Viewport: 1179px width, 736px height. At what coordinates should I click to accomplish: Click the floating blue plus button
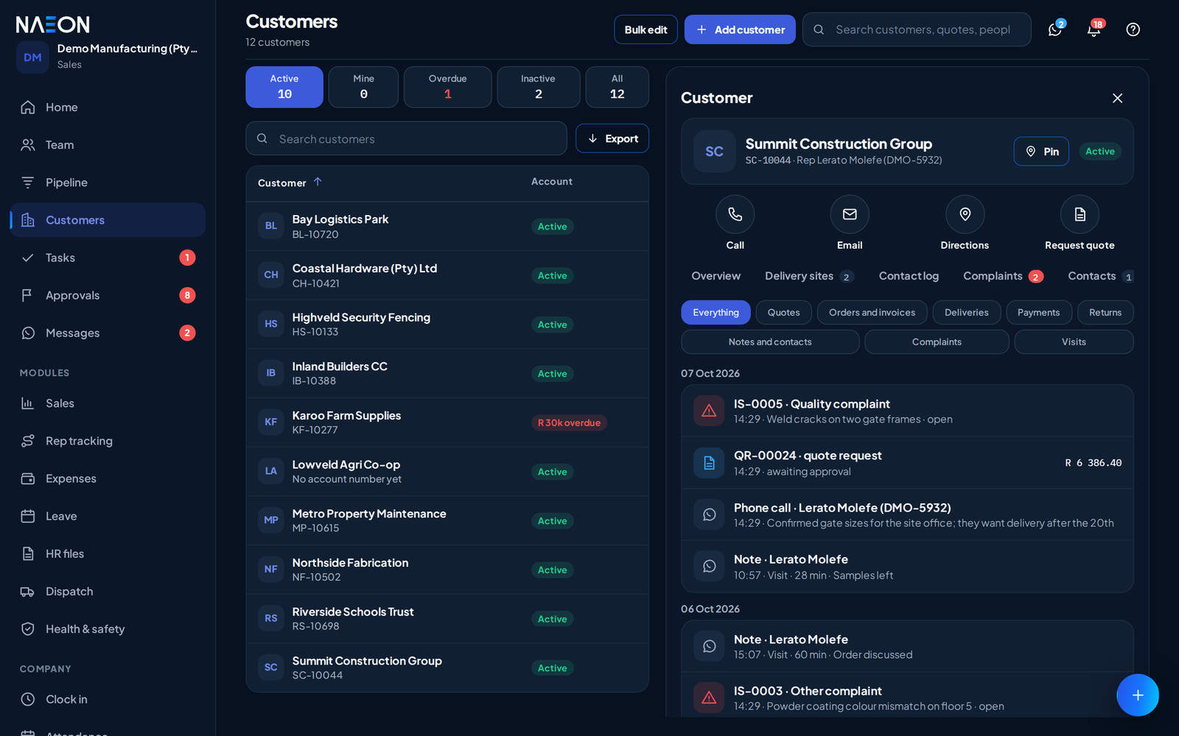pyautogui.click(x=1138, y=695)
